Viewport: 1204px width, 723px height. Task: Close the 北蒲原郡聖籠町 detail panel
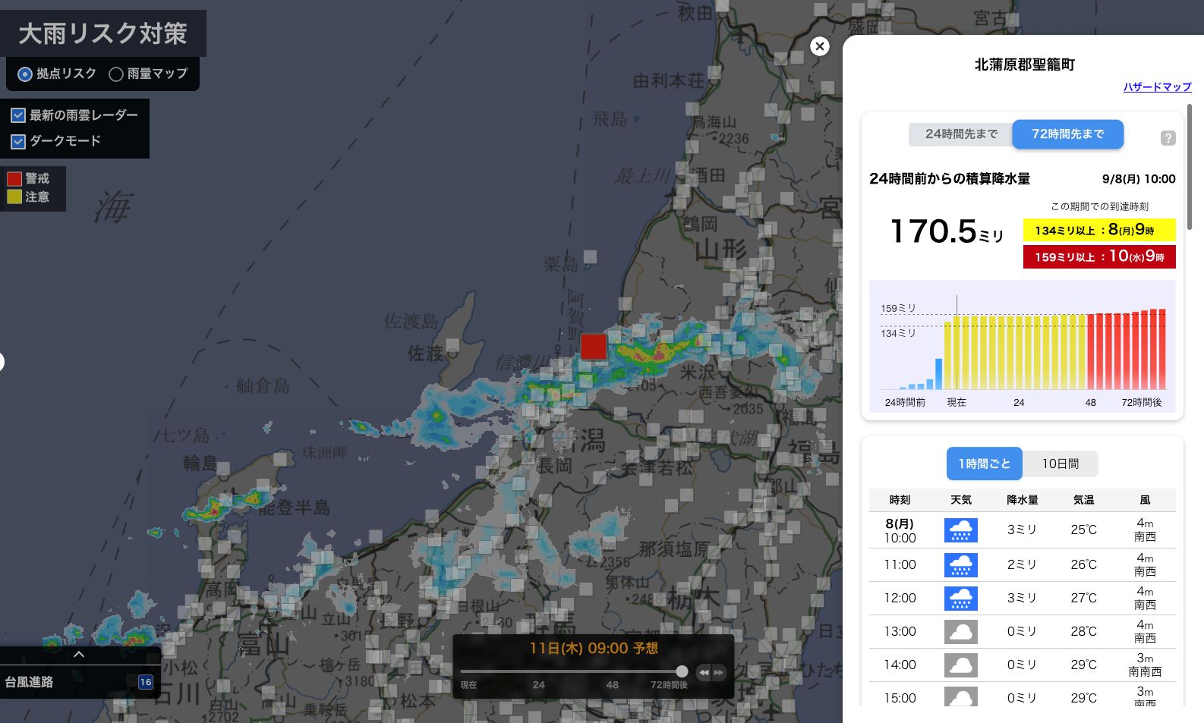click(820, 46)
